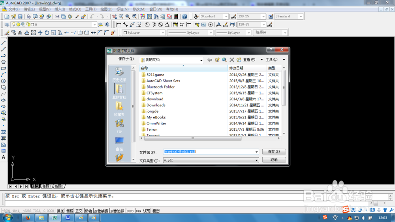Toggle 正交 ortho mode in status bar
Viewport: 395px width, 222px height.
click(x=79, y=211)
